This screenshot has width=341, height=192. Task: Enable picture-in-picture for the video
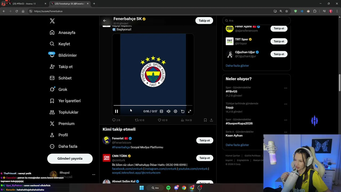182,111
